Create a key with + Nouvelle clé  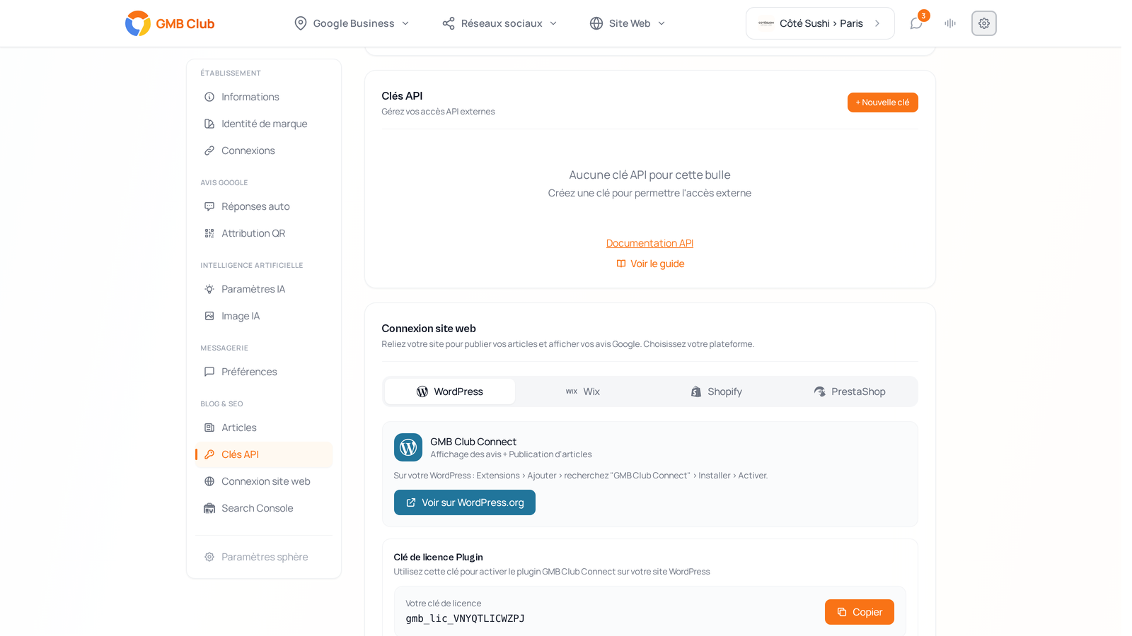[x=883, y=102]
